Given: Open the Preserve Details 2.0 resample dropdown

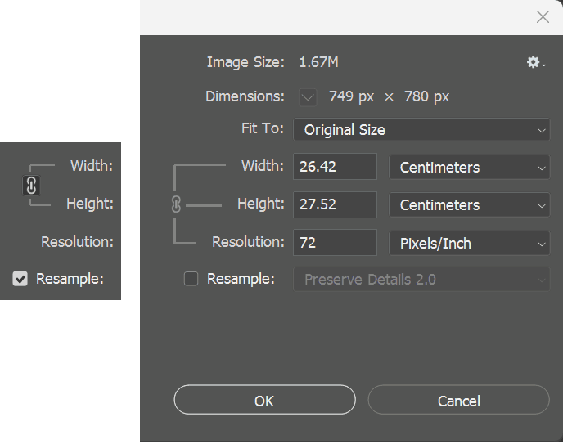Looking at the screenshot, I should coord(421,280).
